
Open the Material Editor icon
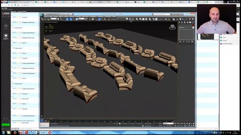pyautogui.click(x=150, y=19)
